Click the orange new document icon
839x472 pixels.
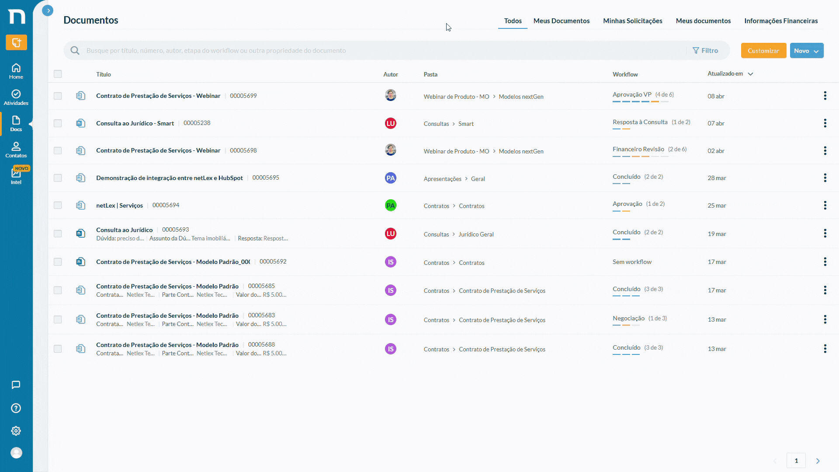pyautogui.click(x=16, y=42)
